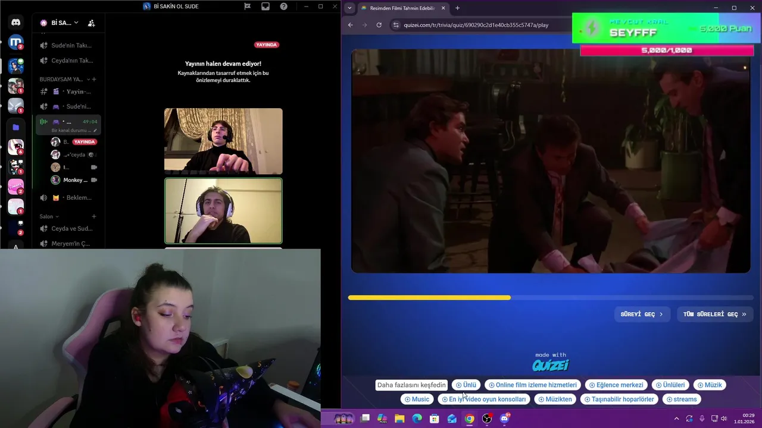762x428 pixels.
Task: Open 'streams' suggestion link
Action: tap(681, 399)
